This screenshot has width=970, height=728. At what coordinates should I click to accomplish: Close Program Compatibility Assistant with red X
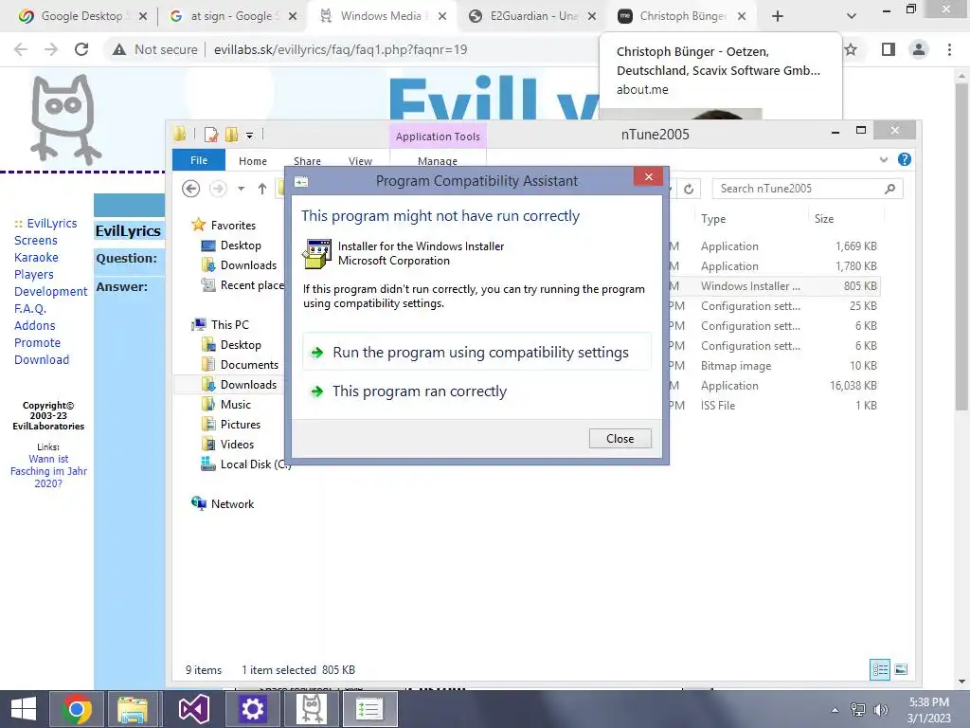[x=648, y=176]
